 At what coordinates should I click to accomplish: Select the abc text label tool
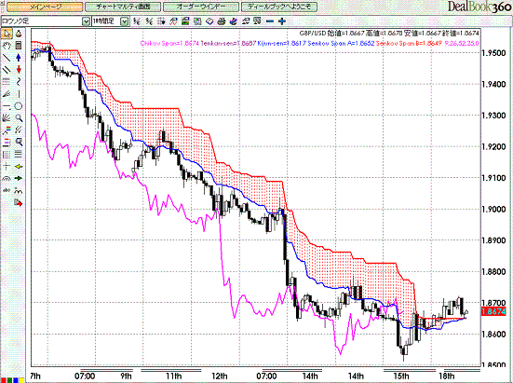tap(7, 190)
